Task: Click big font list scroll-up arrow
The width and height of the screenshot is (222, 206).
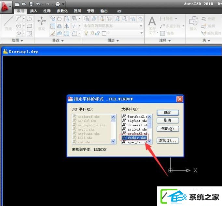Action: point(149,117)
